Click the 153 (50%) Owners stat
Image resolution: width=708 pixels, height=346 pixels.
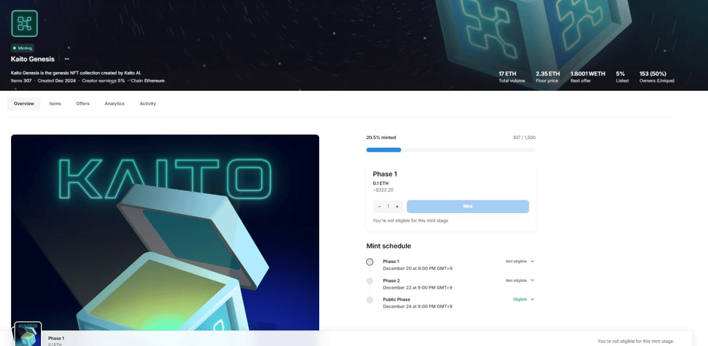point(657,77)
